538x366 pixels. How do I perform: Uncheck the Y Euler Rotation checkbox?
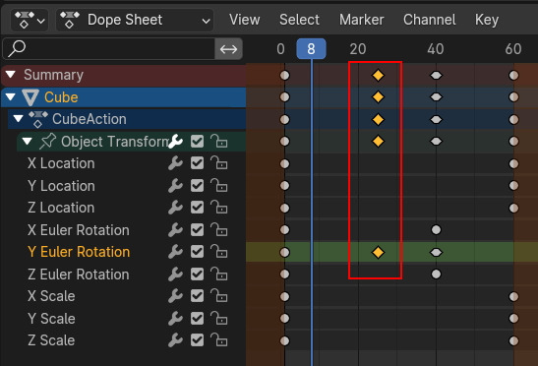(x=197, y=252)
